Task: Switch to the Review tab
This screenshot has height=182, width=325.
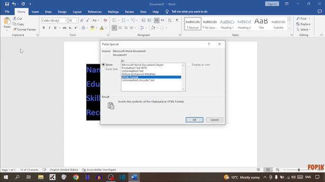Action: click(129, 12)
